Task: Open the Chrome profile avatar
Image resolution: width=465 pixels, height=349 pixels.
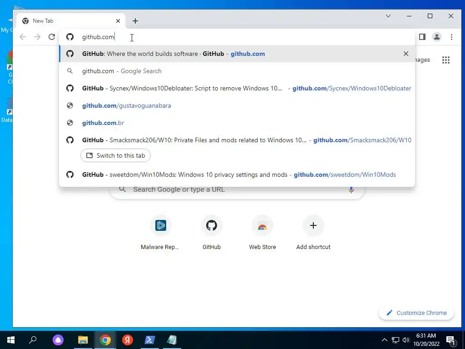Action: (x=437, y=37)
